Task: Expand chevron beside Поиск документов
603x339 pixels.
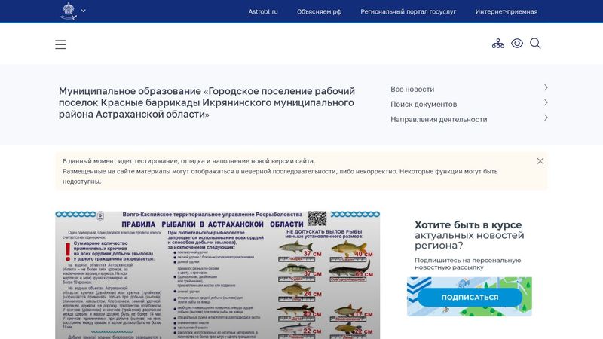Action: (546, 102)
